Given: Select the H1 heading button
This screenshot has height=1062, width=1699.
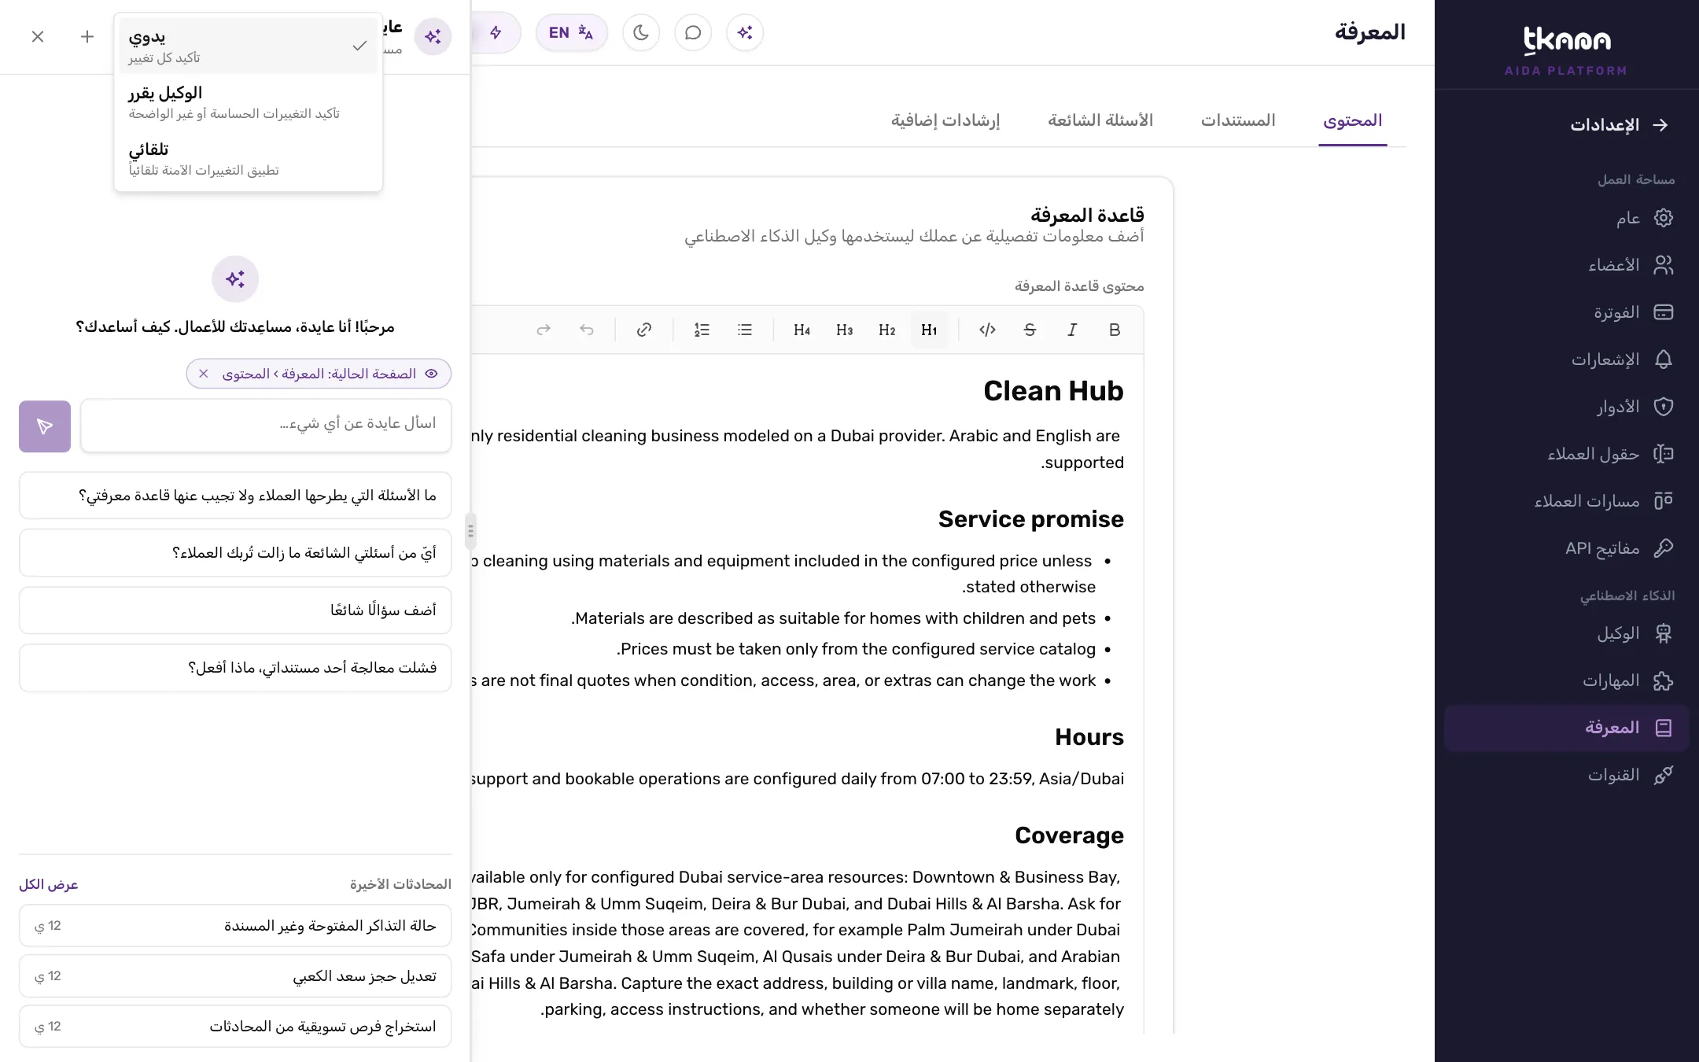Looking at the screenshot, I should click(929, 330).
